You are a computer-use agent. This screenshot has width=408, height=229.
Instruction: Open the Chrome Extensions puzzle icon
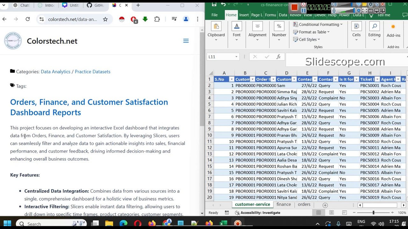click(x=157, y=19)
